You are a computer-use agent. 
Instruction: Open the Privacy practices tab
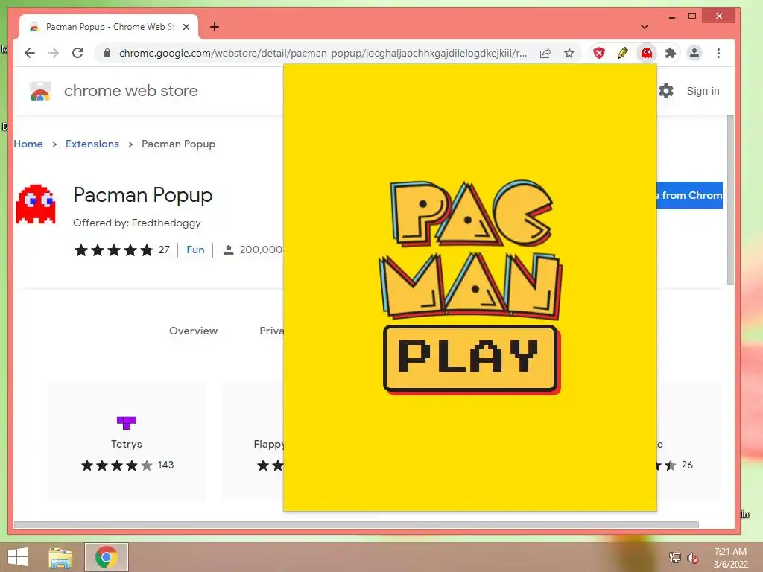[x=271, y=331]
